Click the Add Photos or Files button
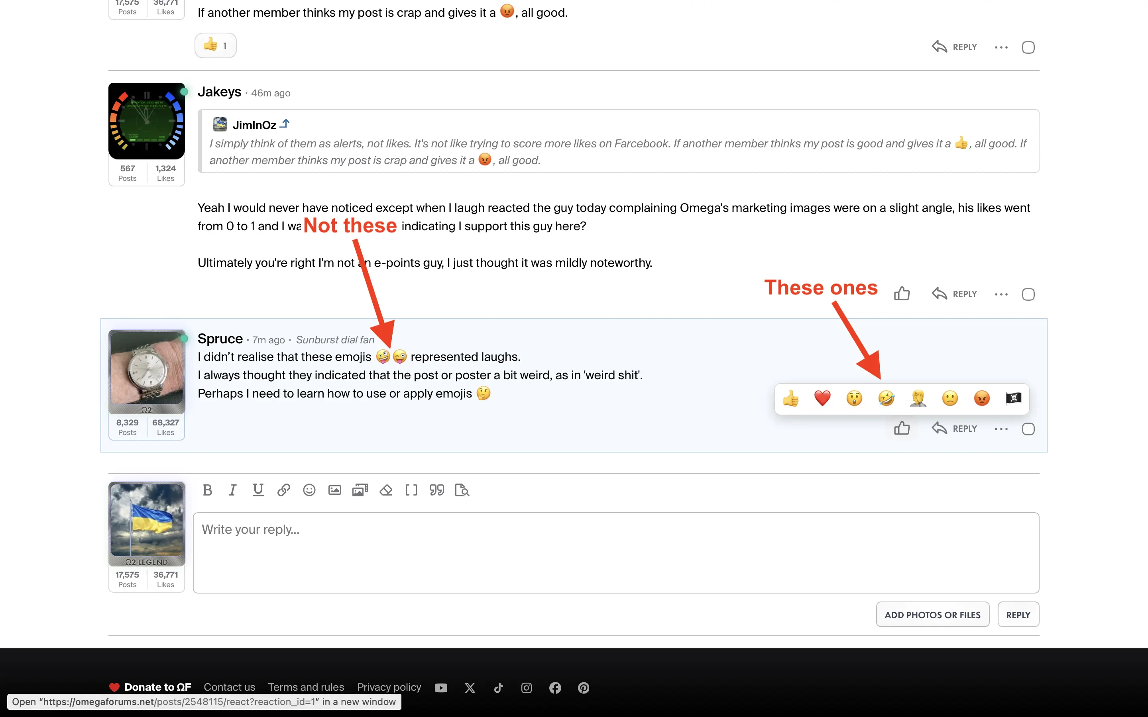 coord(932,615)
